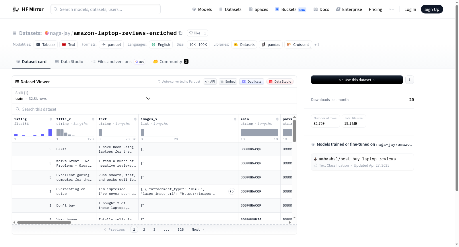This screenshot has width=459, height=247.
Task: Select the 'Fast!' title cell
Action: tap(75, 149)
